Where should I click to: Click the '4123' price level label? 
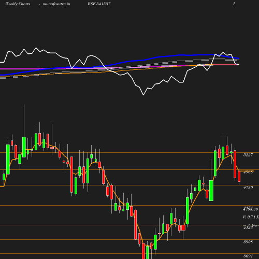(x=248, y=228)
